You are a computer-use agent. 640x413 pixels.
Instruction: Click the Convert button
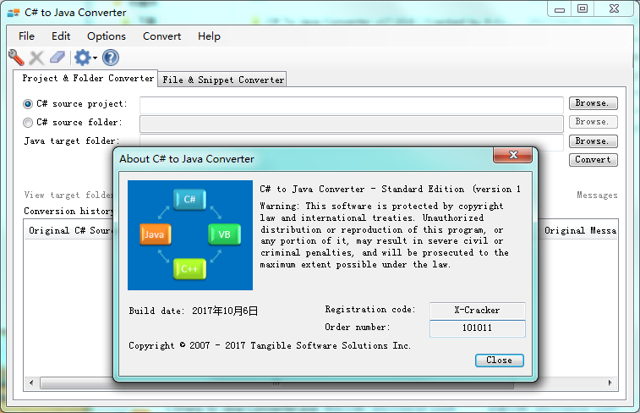[594, 160]
